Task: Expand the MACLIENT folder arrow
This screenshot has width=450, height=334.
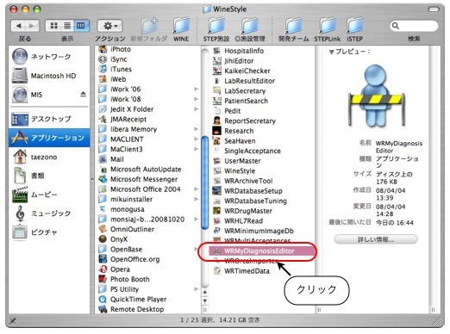Action: pyautogui.click(x=196, y=139)
